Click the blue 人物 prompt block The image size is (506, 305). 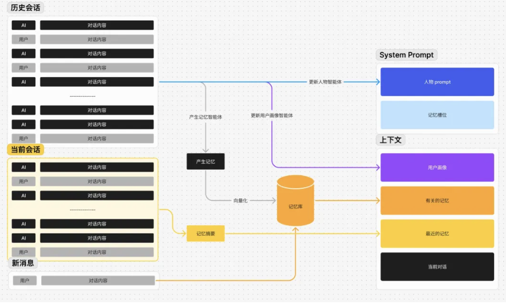(437, 82)
